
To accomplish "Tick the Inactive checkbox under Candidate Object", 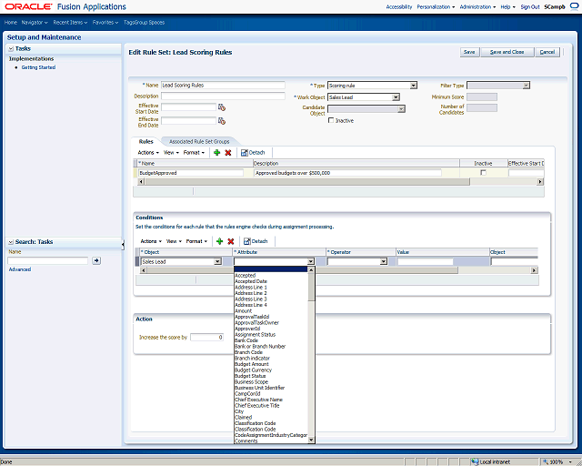I will click(331, 120).
